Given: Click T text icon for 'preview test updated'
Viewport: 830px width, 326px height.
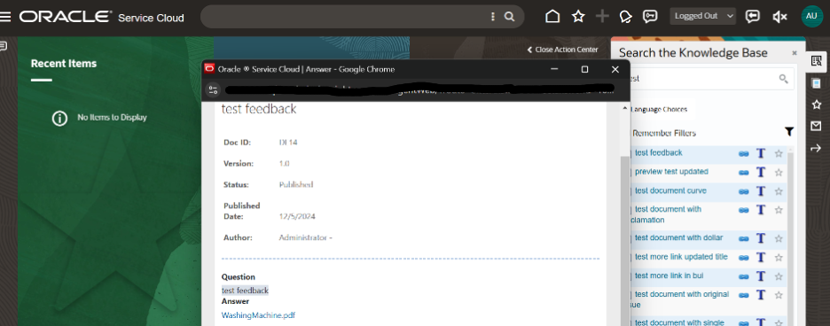Looking at the screenshot, I should click(761, 172).
